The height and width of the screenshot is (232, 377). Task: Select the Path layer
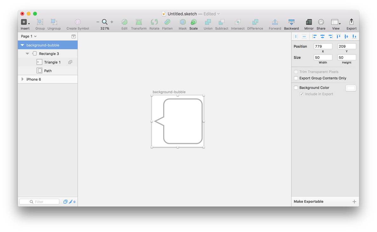pyautogui.click(x=48, y=71)
